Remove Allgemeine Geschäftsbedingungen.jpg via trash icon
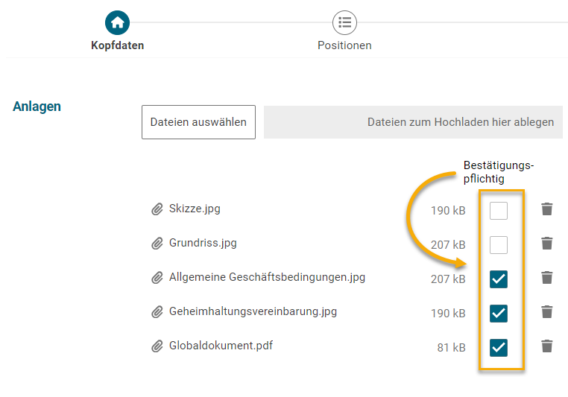 click(547, 278)
